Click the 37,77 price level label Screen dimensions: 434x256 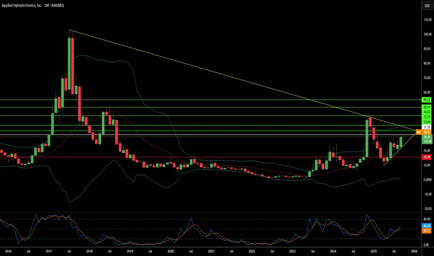tap(426, 117)
